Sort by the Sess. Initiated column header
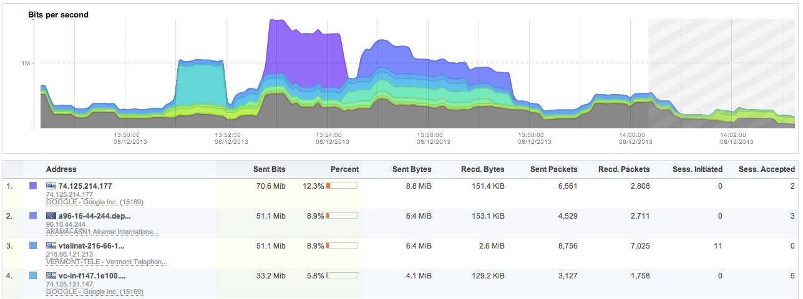 coord(697,169)
